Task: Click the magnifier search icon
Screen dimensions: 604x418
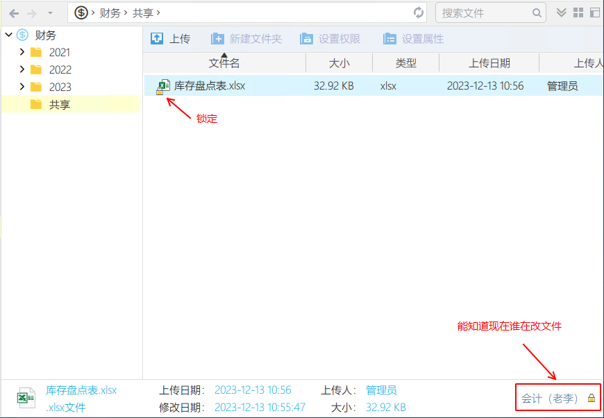Action: (x=537, y=12)
